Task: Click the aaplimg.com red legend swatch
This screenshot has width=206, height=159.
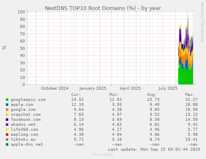Action: [7, 135]
